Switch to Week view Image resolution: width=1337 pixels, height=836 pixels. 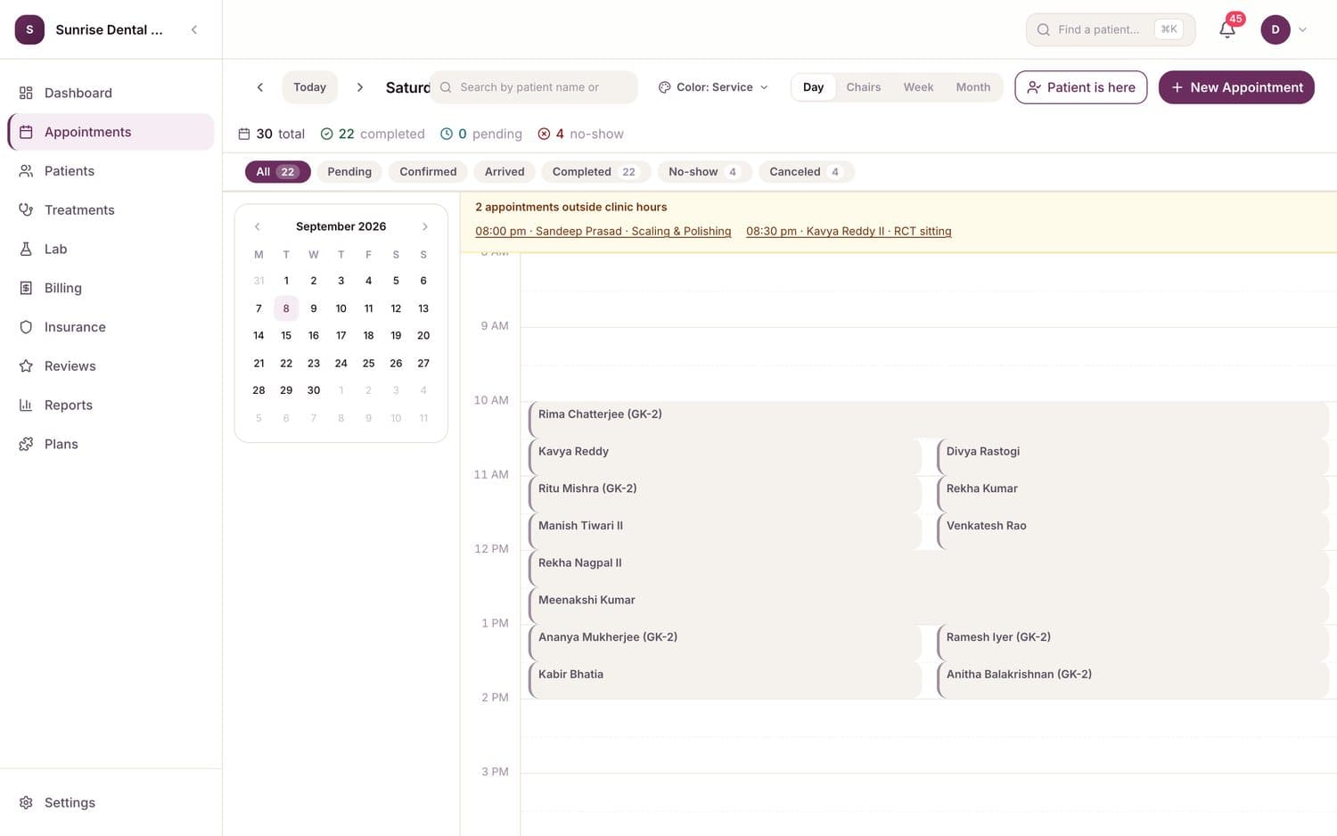pyautogui.click(x=918, y=87)
